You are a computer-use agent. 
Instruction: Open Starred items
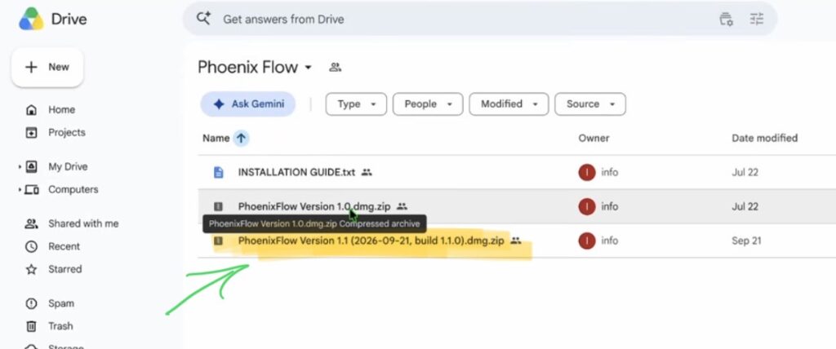click(x=65, y=270)
